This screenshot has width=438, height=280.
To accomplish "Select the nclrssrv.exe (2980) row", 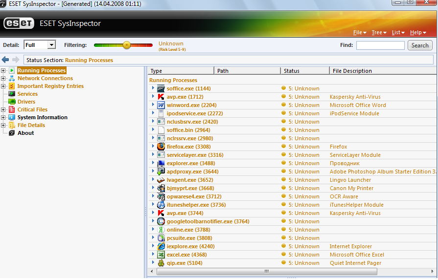I will pos(292,139).
